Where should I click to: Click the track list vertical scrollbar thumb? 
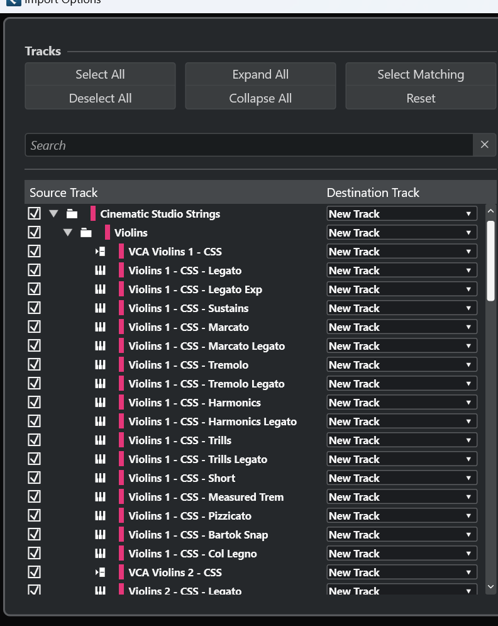point(491,260)
